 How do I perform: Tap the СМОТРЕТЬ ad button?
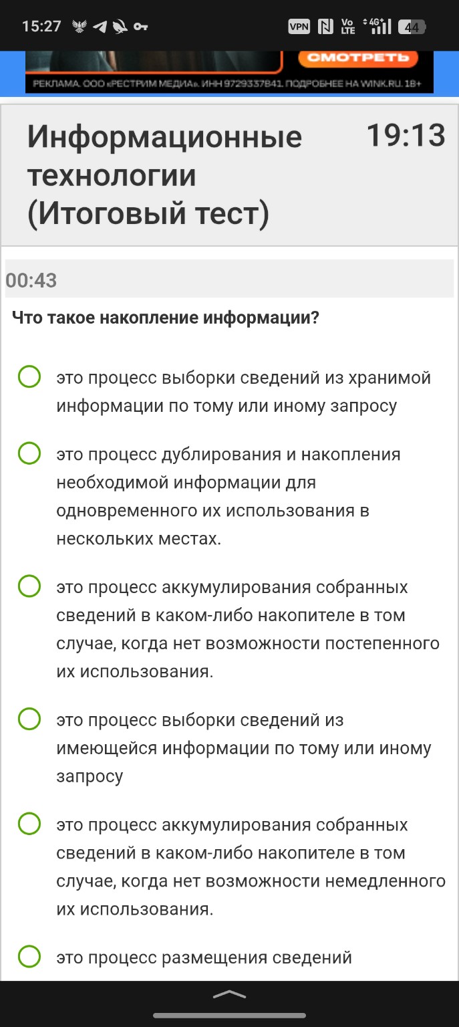[x=361, y=57]
